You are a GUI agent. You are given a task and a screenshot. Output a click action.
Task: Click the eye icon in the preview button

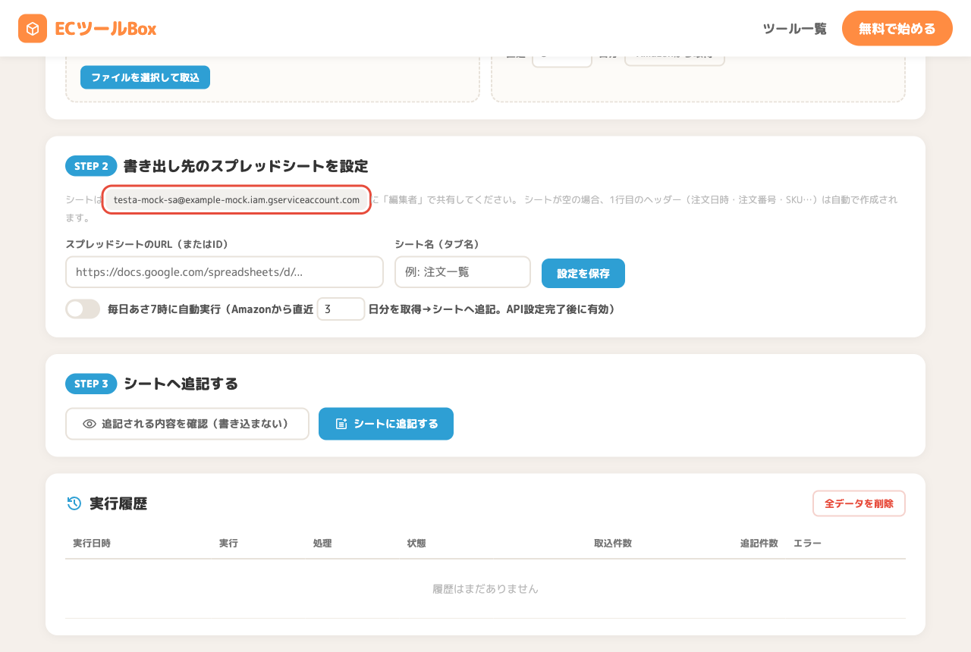[89, 424]
